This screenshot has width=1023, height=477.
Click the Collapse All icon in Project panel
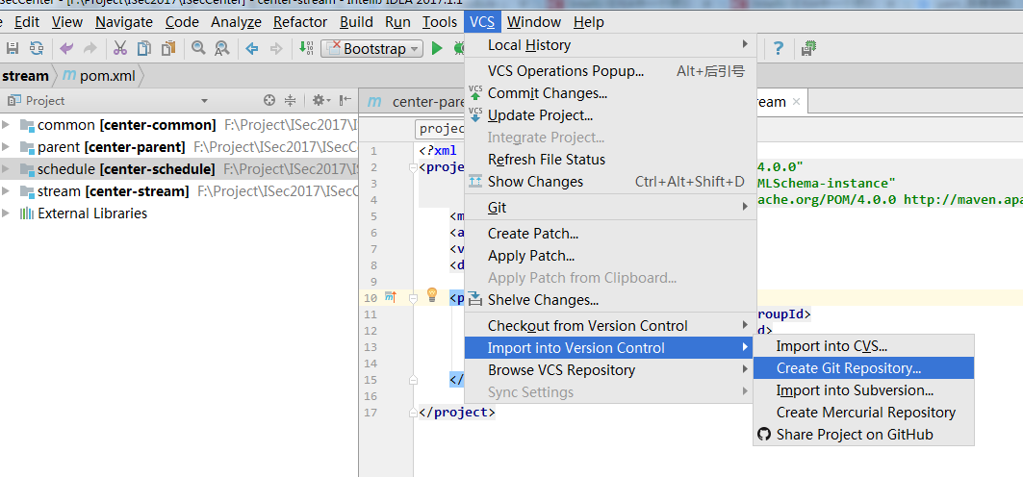pyautogui.click(x=291, y=100)
